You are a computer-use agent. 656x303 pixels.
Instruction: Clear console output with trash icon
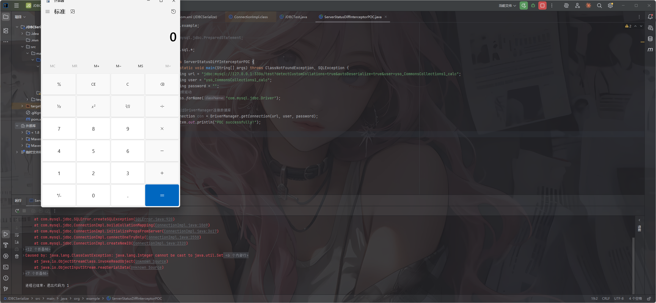[17, 256]
